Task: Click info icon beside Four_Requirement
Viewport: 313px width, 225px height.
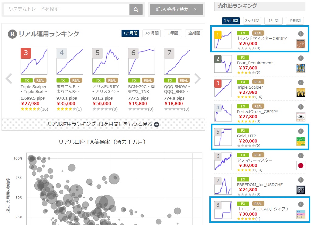Action: (301, 58)
